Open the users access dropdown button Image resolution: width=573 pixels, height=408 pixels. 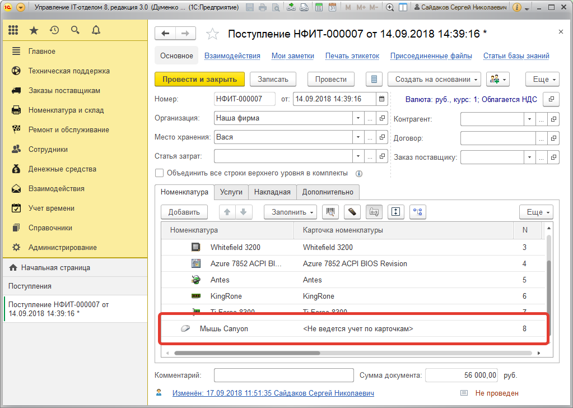[498, 80]
